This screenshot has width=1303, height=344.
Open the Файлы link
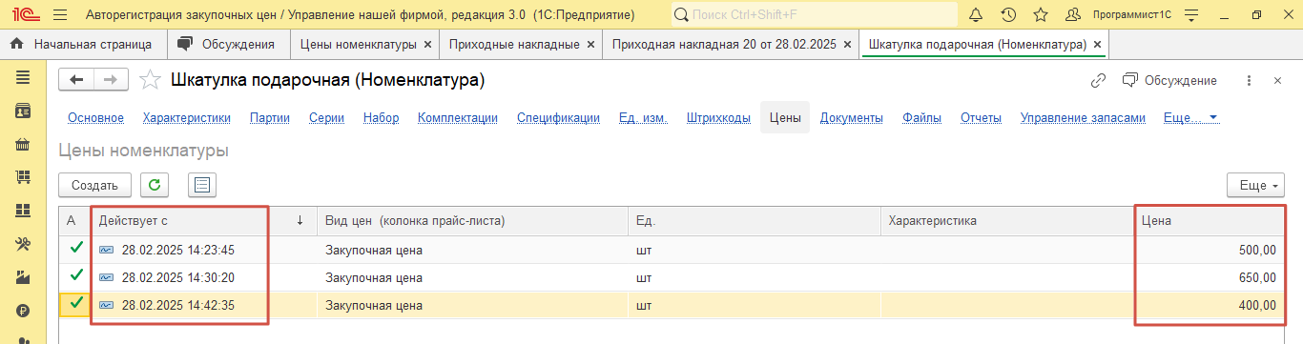(921, 118)
